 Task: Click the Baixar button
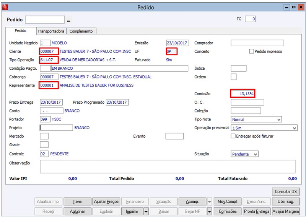coord(164,212)
